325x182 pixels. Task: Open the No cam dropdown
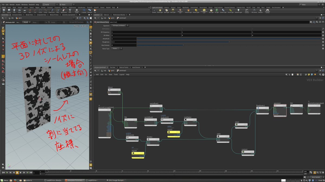84,26
